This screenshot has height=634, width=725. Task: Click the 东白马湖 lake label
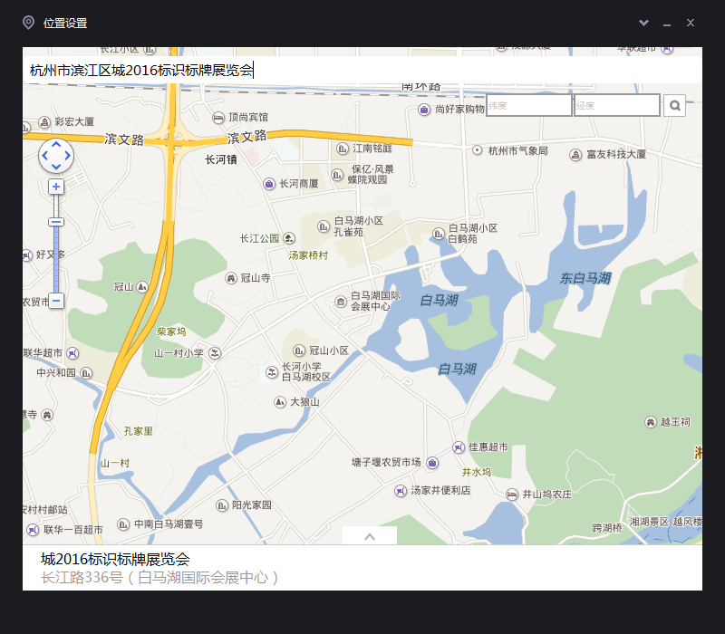point(585,278)
